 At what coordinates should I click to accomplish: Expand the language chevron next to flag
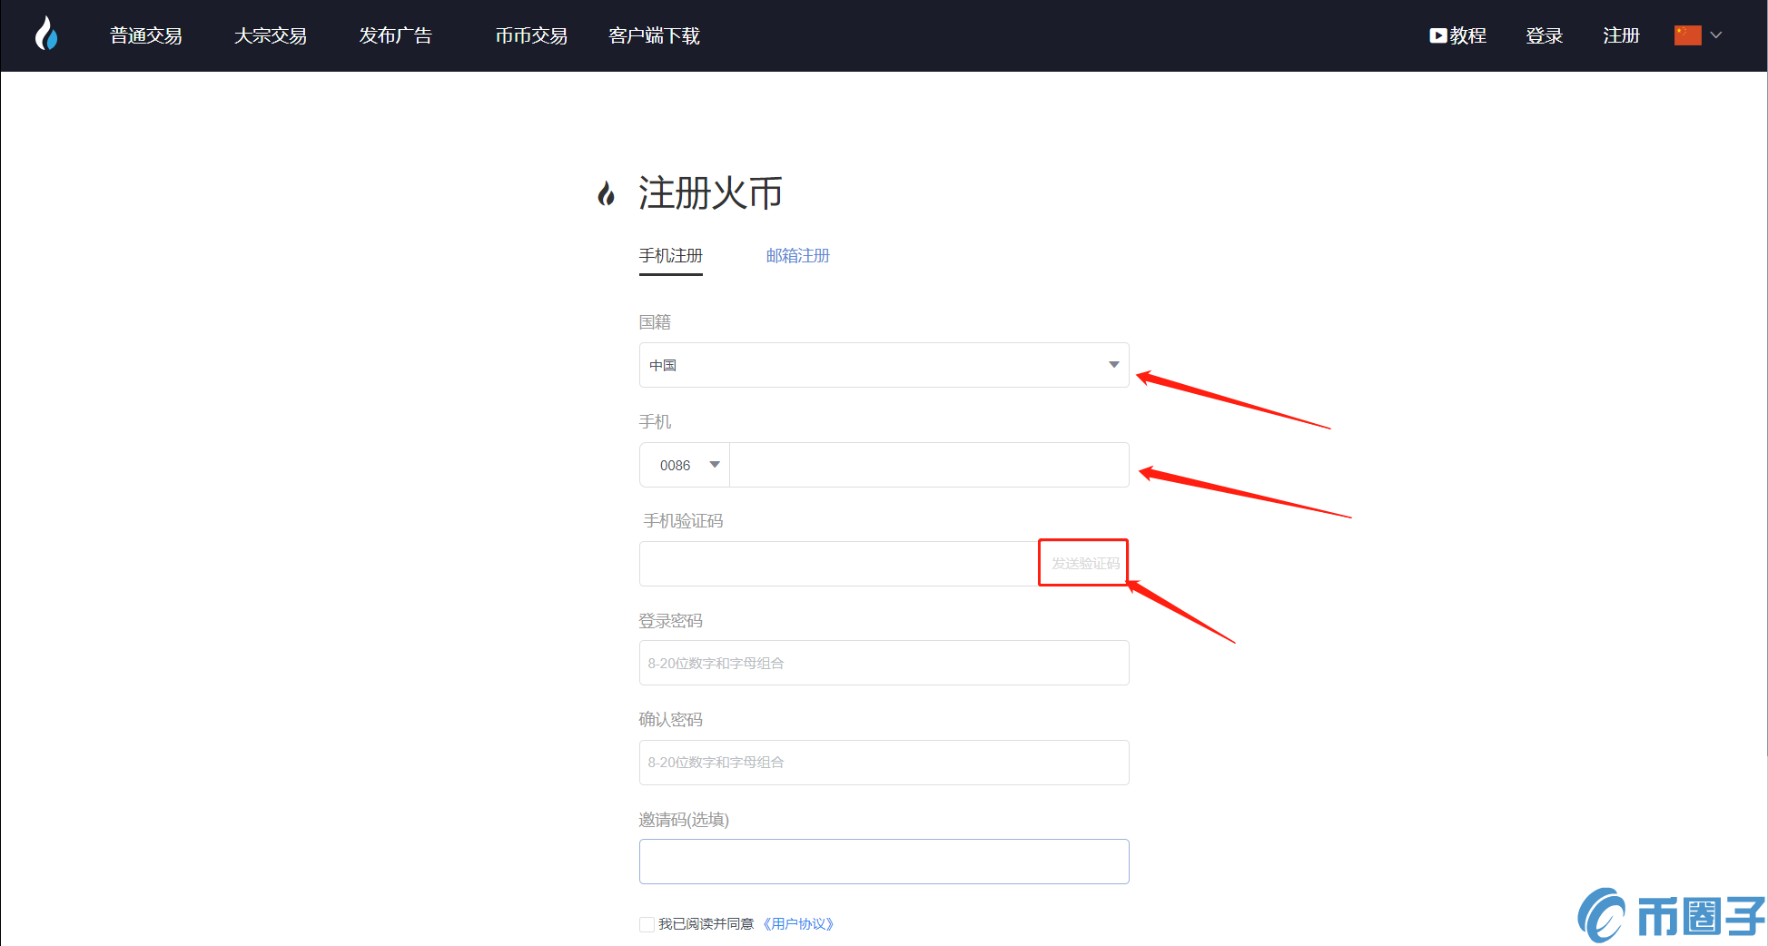click(1716, 35)
